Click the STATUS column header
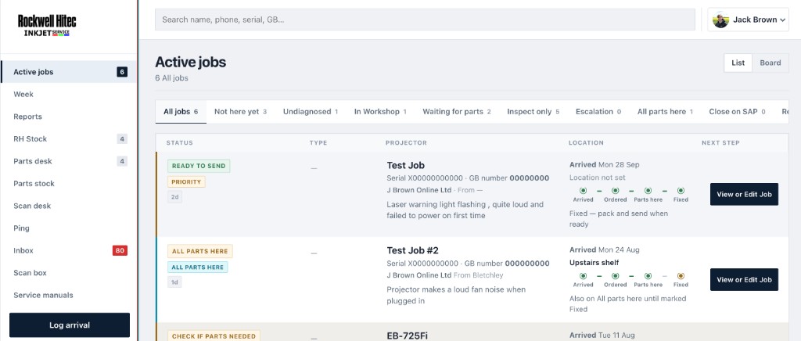The image size is (801, 341). pos(180,143)
